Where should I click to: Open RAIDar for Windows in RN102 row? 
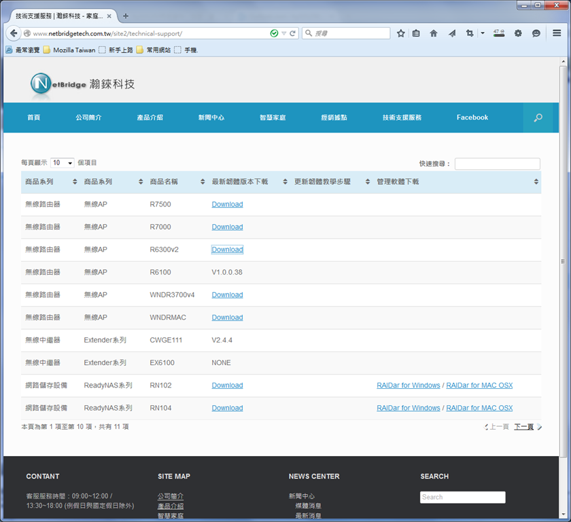pyautogui.click(x=409, y=385)
